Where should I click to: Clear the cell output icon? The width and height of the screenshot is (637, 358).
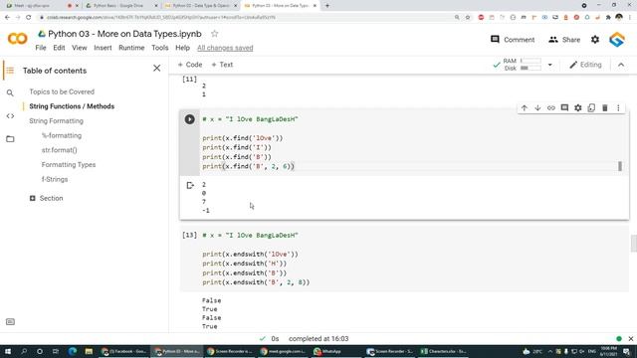(190, 186)
